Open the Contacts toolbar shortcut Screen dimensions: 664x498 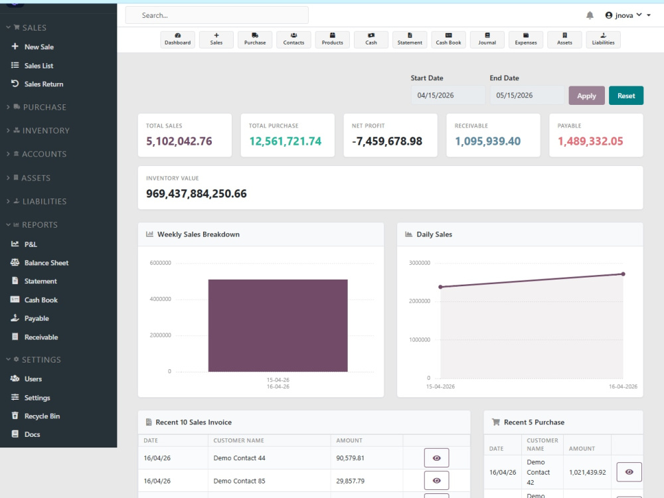[x=293, y=39]
